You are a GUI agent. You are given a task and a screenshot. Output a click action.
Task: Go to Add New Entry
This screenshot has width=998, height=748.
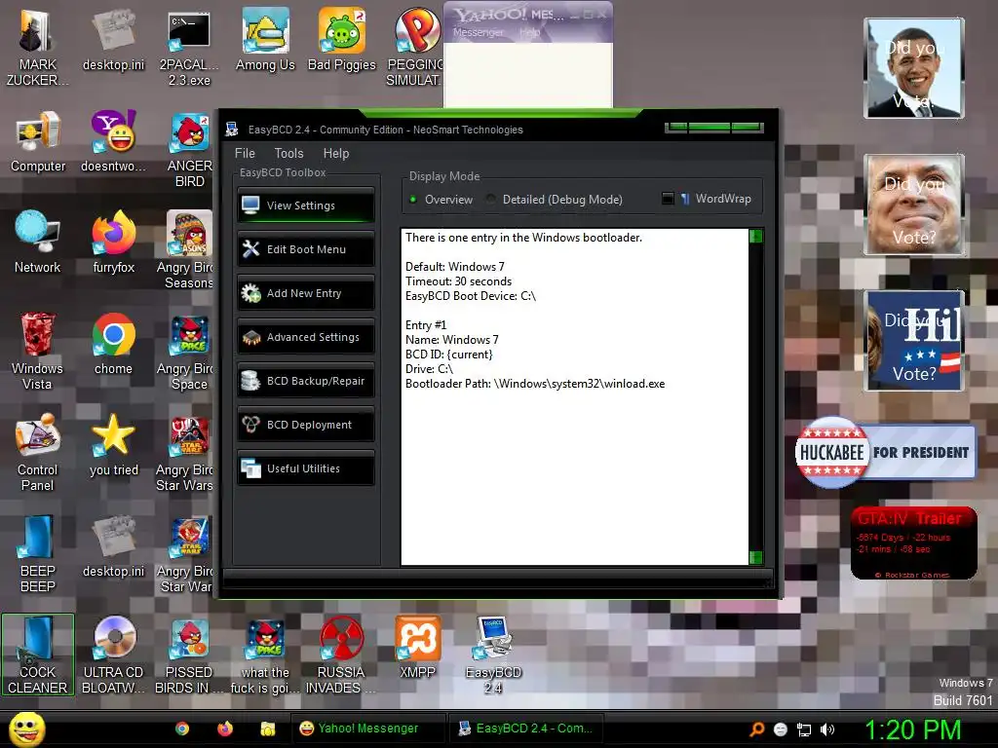coord(305,293)
